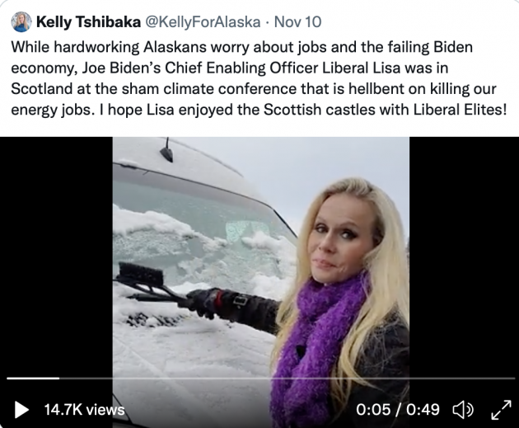Click the black bar right of the video
The width and height of the screenshot is (519, 428).
point(464,264)
